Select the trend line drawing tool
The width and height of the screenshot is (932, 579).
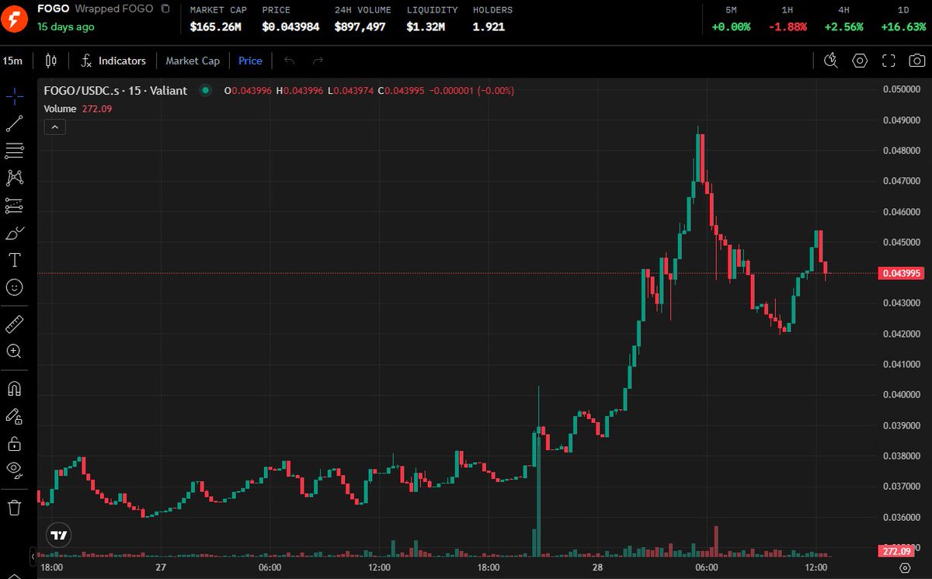(x=14, y=123)
